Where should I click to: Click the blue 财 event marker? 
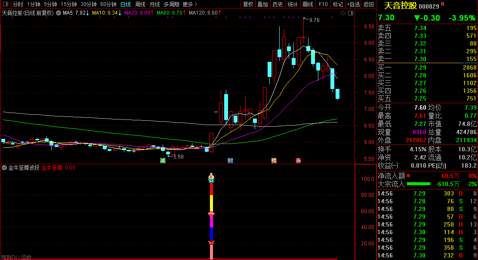pos(230,161)
